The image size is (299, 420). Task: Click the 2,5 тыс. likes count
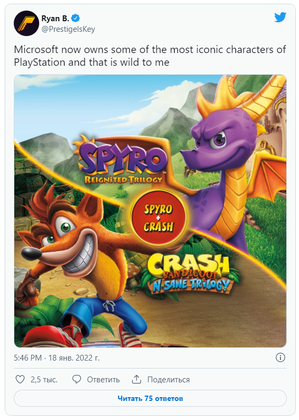[x=44, y=380]
